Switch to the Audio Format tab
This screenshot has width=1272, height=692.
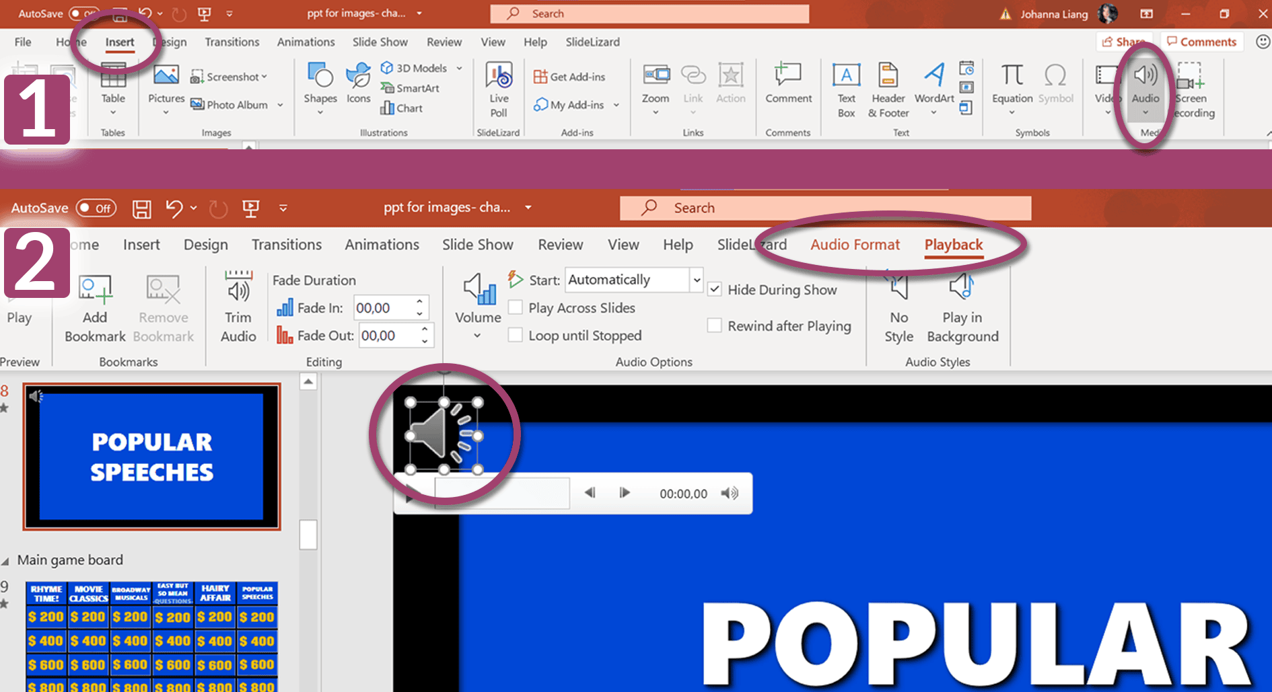[x=854, y=245]
